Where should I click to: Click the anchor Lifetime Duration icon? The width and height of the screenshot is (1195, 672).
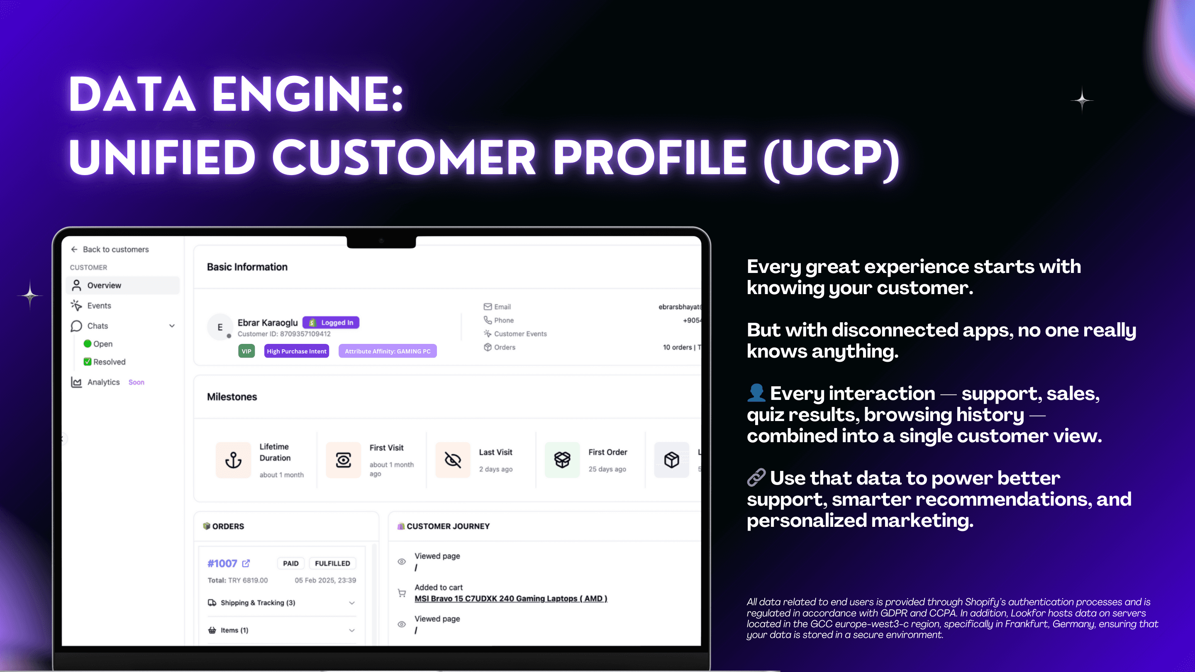233,460
